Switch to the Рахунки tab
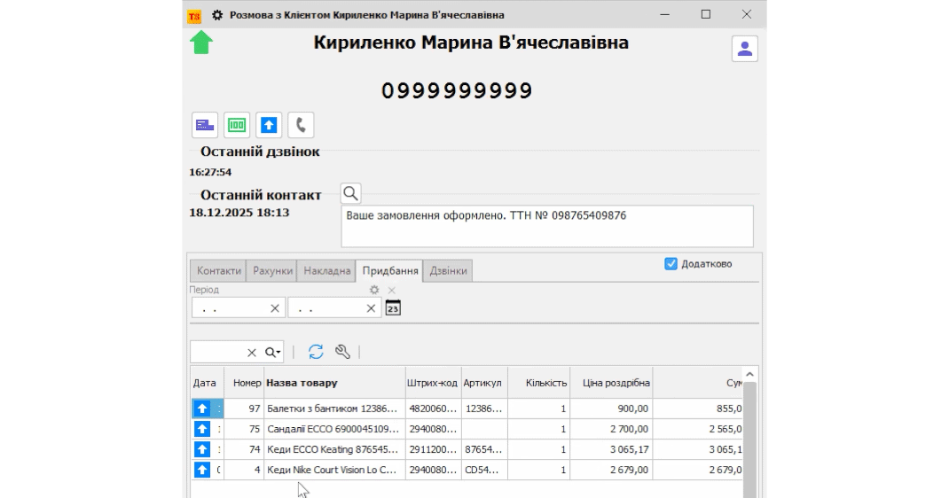The height and width of the screenshot is (498, 949). coord(272,271)
